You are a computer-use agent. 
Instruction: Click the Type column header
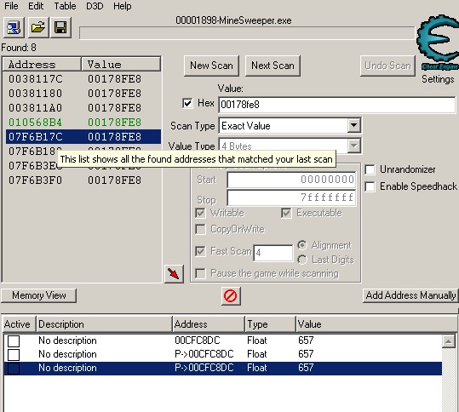coord(270,324)
